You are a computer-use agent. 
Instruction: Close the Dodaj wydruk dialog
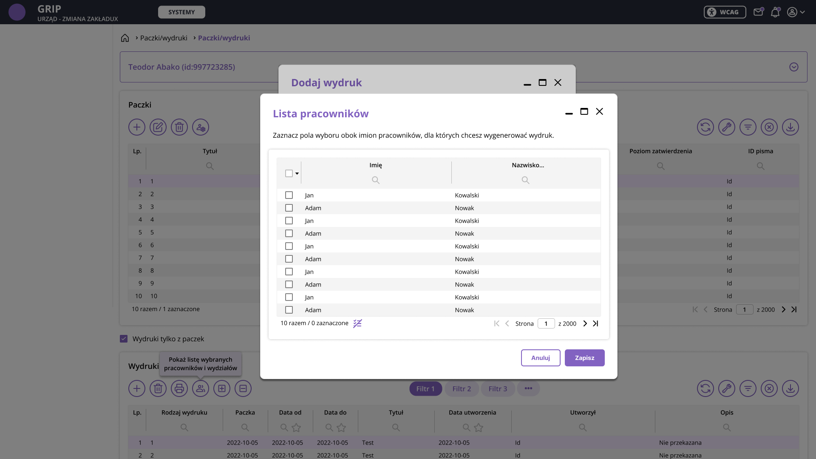558,82
